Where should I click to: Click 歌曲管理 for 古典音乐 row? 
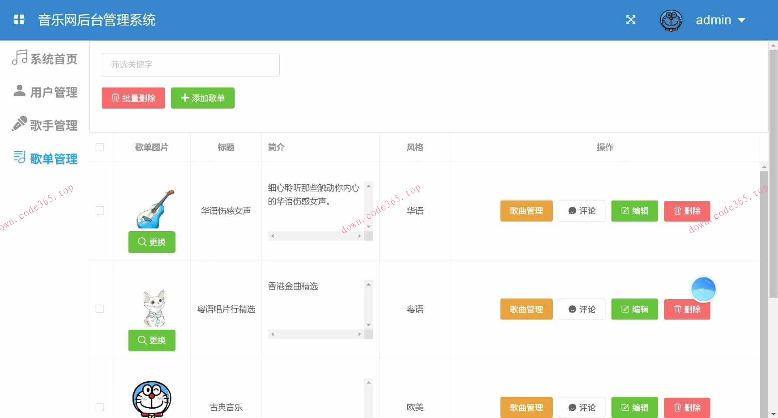click(x=526, y=407)
